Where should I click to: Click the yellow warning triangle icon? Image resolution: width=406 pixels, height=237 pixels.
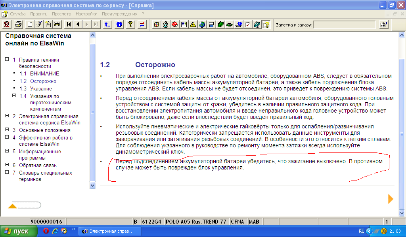(193, 24)
